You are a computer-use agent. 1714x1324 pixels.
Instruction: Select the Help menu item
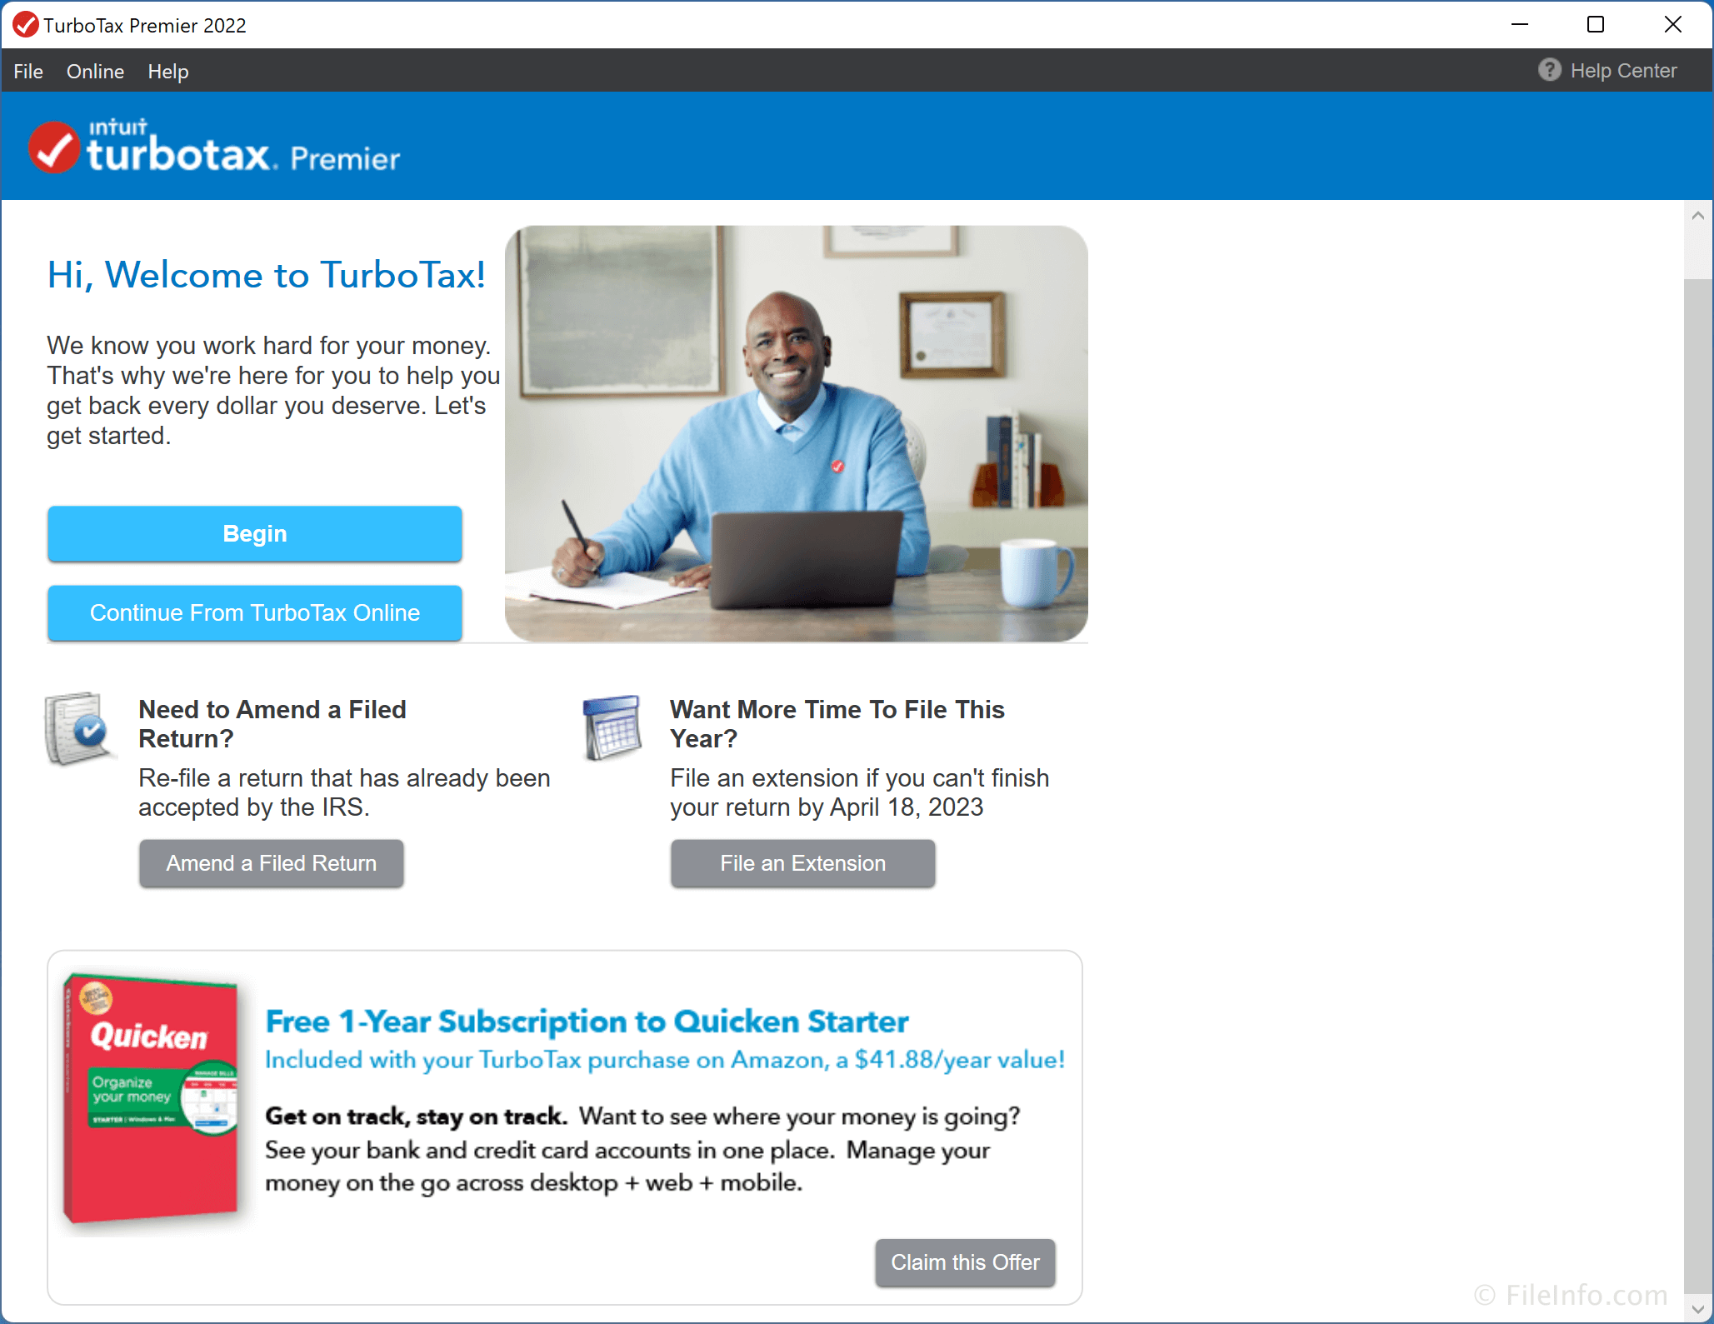tap(166, 71)
